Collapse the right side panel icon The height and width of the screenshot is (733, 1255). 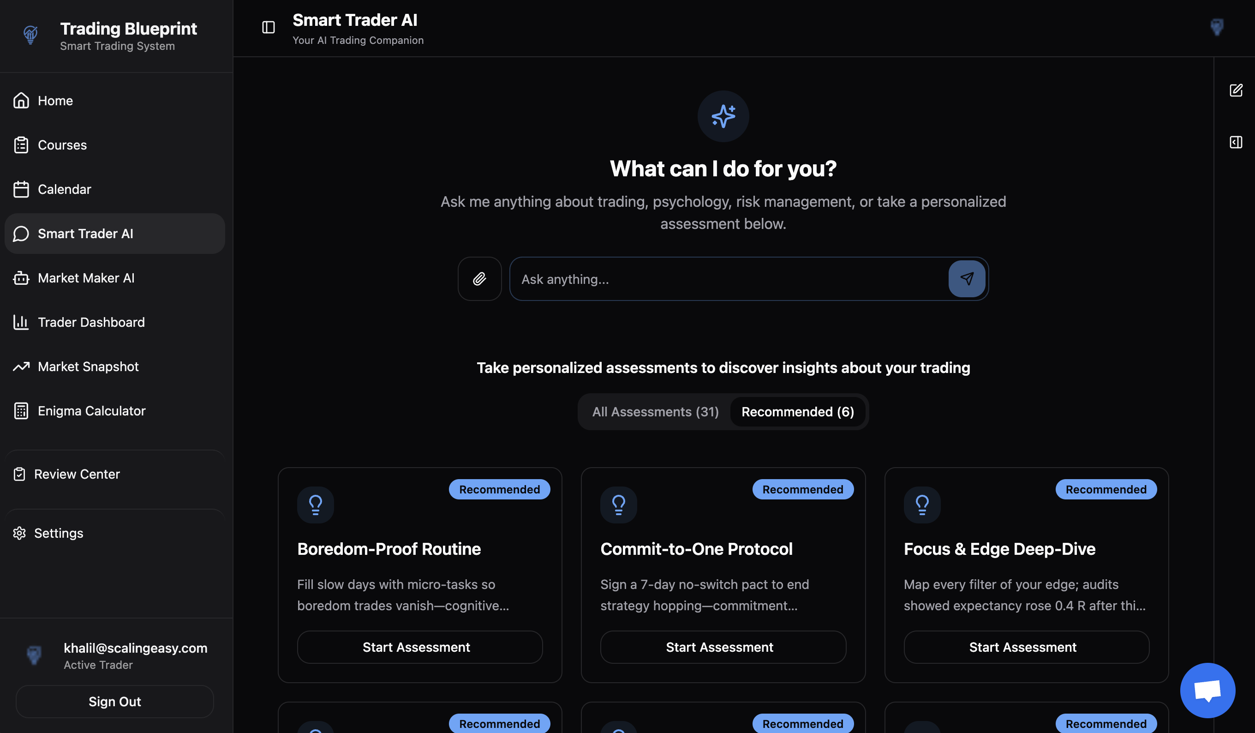point(1236,143)
